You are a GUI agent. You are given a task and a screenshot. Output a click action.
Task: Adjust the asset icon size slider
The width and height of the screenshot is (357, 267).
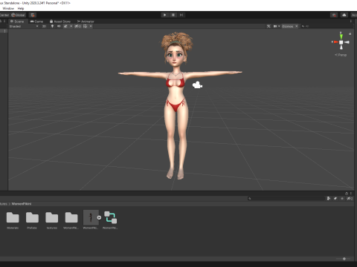tap(344, 259)
